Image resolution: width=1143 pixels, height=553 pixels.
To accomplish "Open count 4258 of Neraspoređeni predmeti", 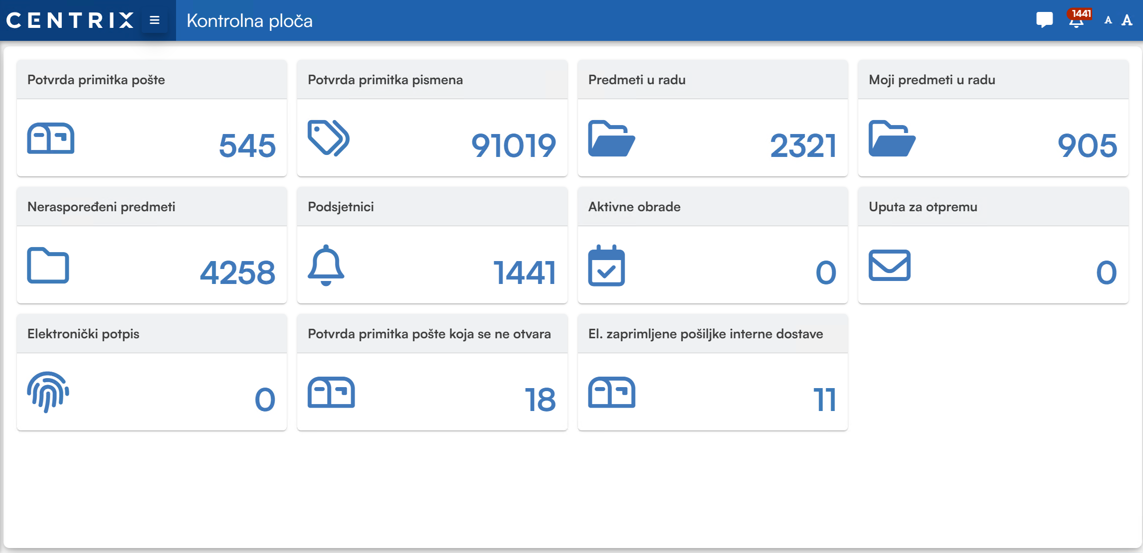I will pyautogui.click(x=237, y=273).
